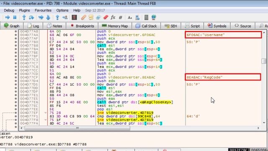The image size is (268, 151).
Task: Click the Run arrow toolbar icon
Action: pyautogui.click(x=8, y=17)
